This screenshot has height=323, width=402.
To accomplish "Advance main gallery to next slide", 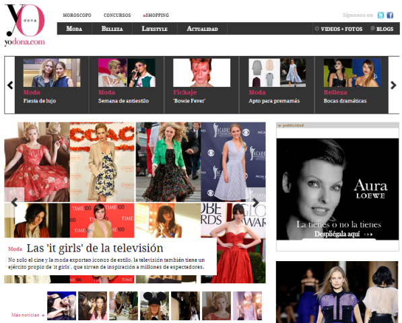I will point(256,203).
